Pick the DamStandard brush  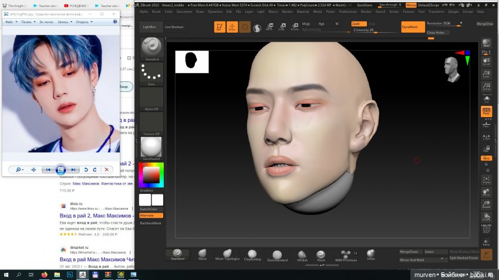[x=277, y=255]
